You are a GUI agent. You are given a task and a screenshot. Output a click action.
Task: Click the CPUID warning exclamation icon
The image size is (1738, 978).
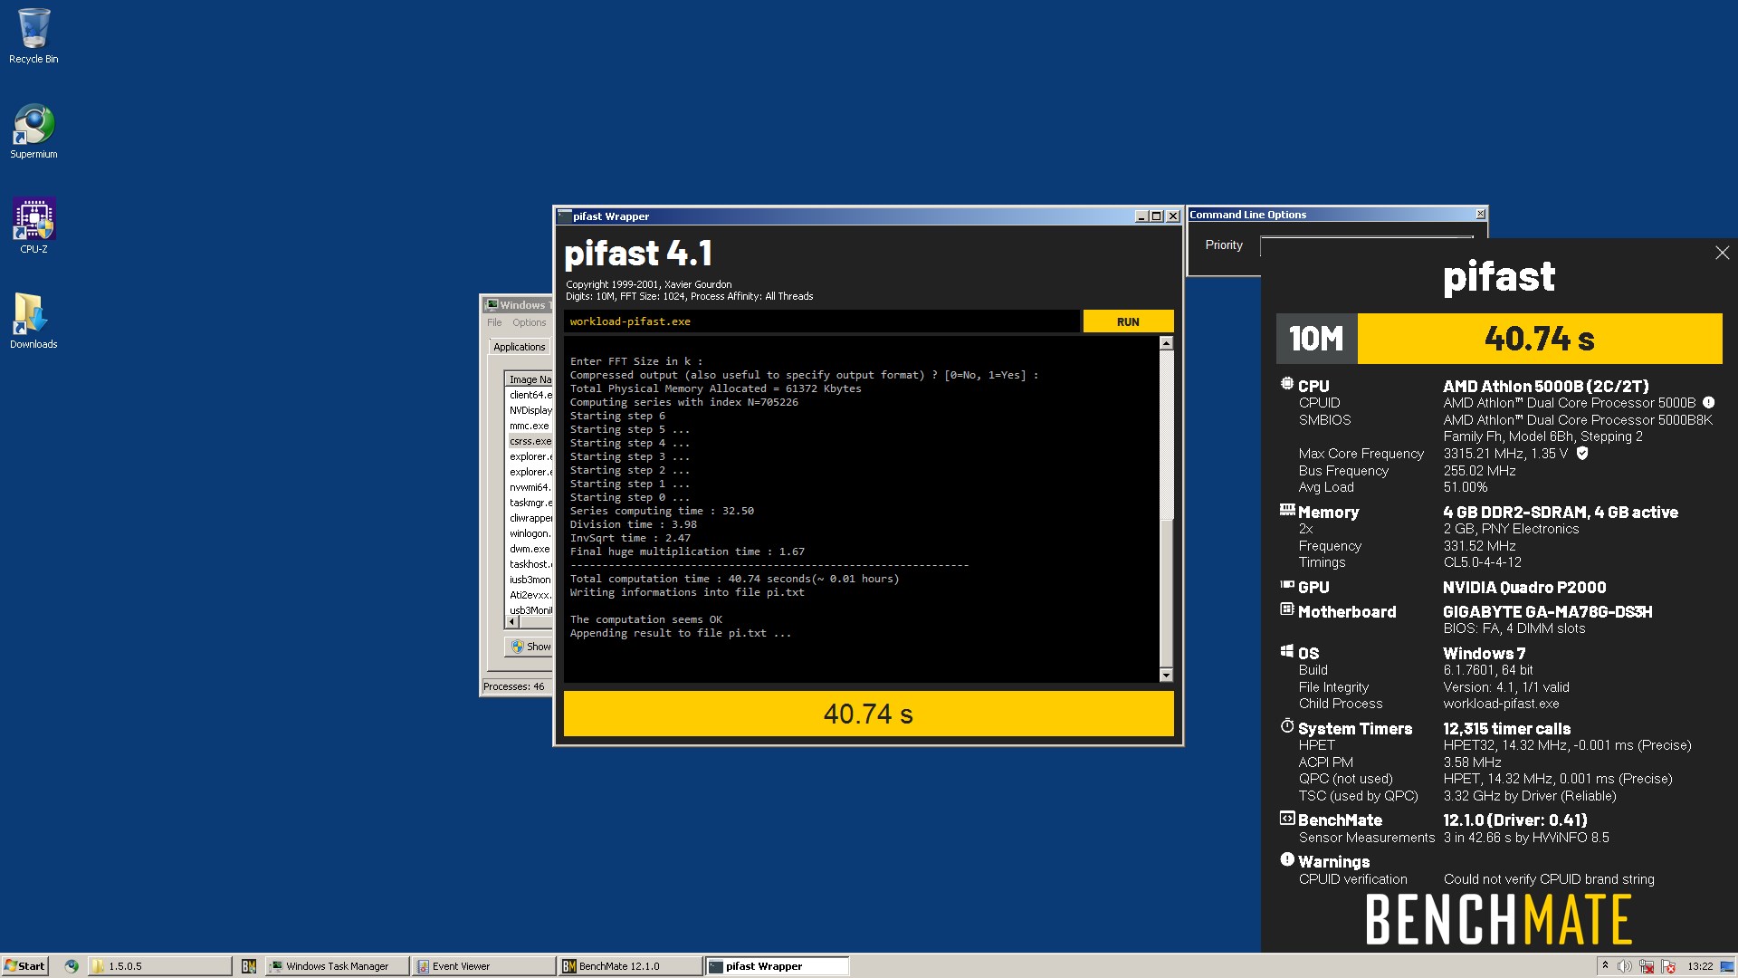(1708, 402)
